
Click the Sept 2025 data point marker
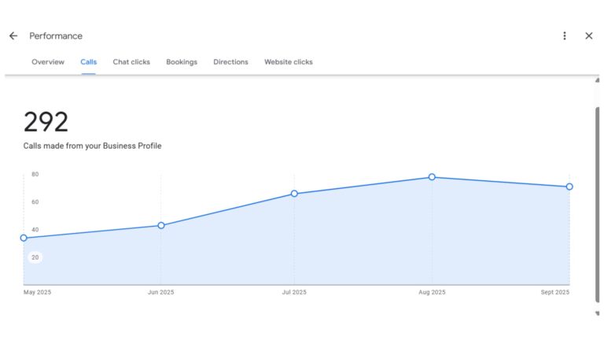[569, 187]
